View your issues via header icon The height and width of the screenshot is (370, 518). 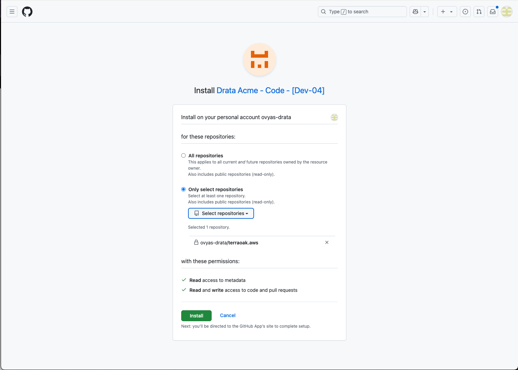[x=465, y=12]
